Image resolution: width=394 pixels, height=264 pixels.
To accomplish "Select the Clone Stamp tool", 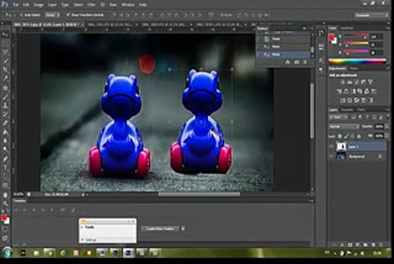I will [x=5, y=106].
